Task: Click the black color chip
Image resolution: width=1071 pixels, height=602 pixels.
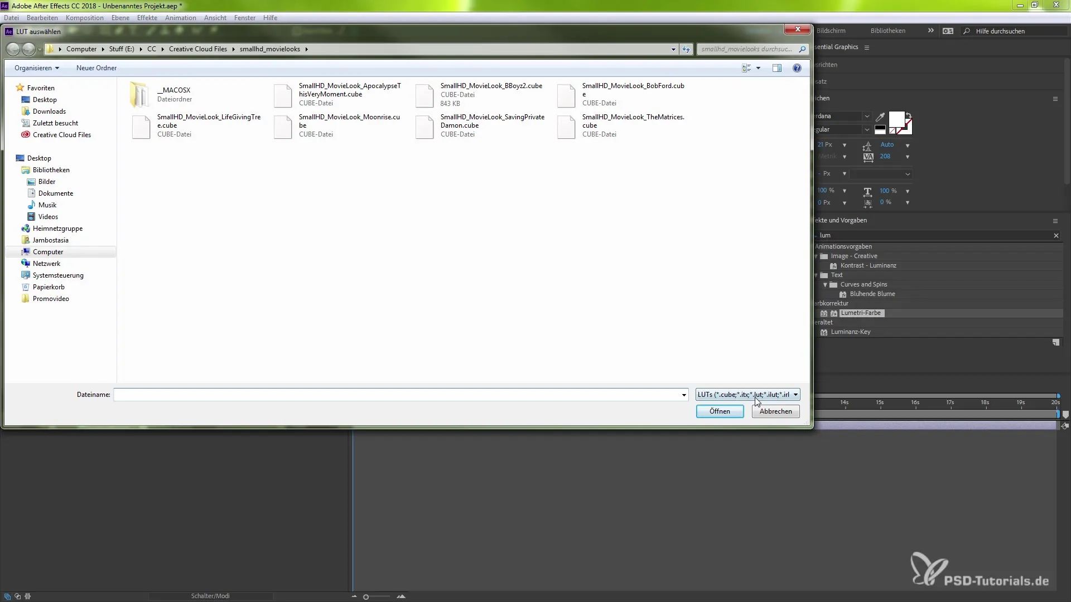Action: (880, 128)
